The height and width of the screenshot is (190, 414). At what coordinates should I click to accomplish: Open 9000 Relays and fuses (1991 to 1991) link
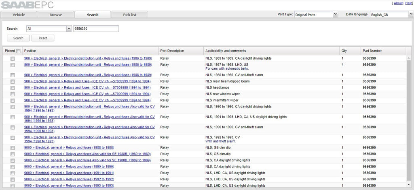[x=69, y=173]
